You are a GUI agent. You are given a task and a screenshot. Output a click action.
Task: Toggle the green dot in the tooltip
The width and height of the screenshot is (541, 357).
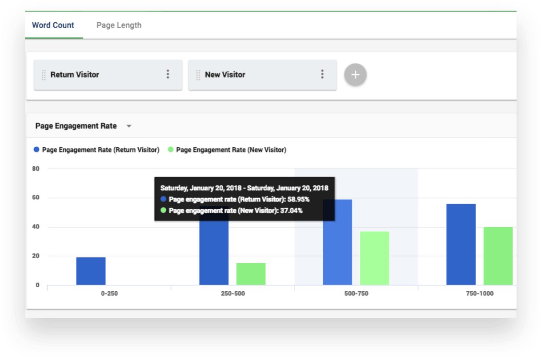[x=163, y=210]
